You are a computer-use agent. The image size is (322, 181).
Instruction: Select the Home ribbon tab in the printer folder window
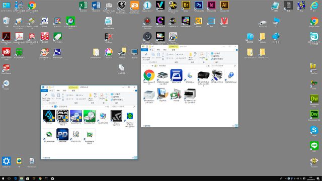click(151, 50)
